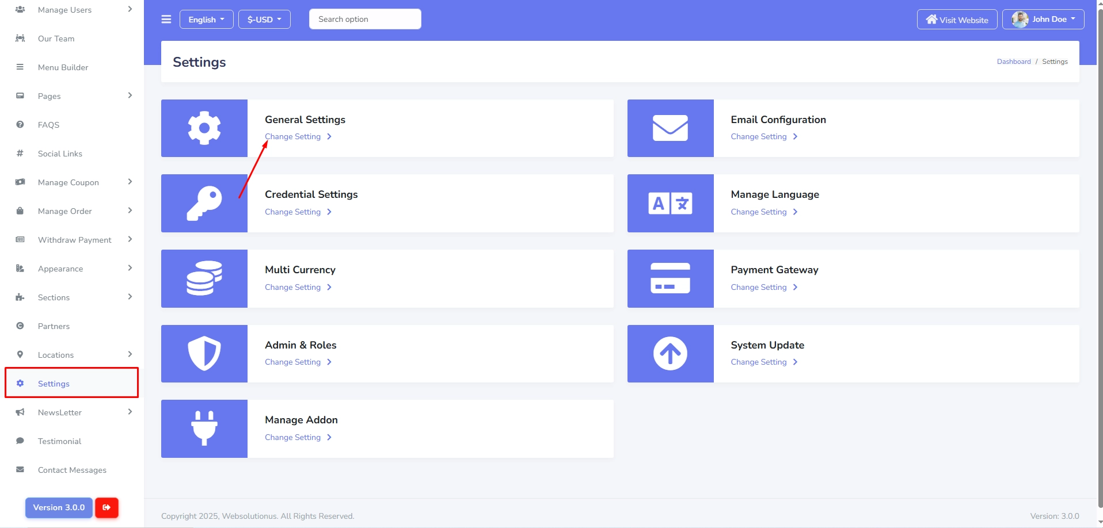Click the Manage Coupon ticket icon
1103x528 pixels.
pyautogui.click(x=20, y=182)
